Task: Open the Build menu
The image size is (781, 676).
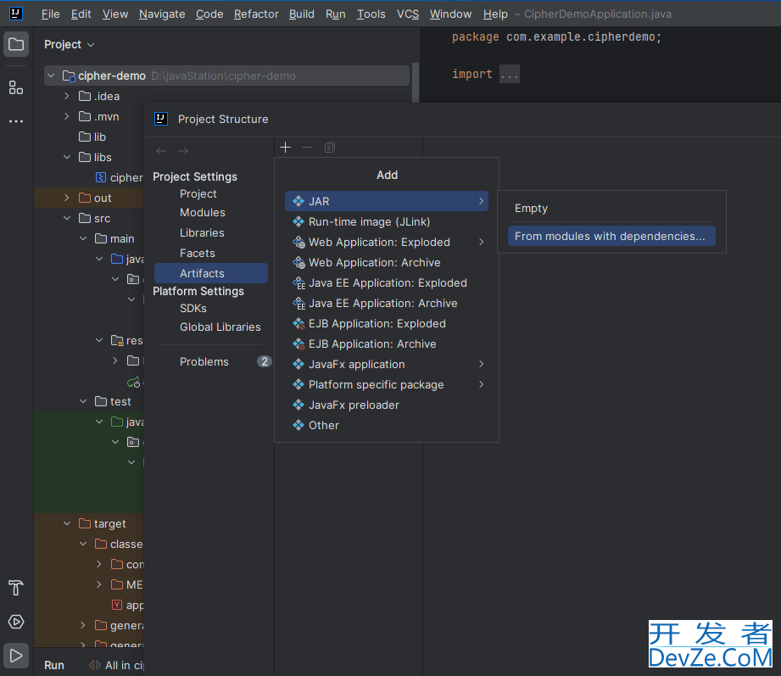Action: [301, 14]
